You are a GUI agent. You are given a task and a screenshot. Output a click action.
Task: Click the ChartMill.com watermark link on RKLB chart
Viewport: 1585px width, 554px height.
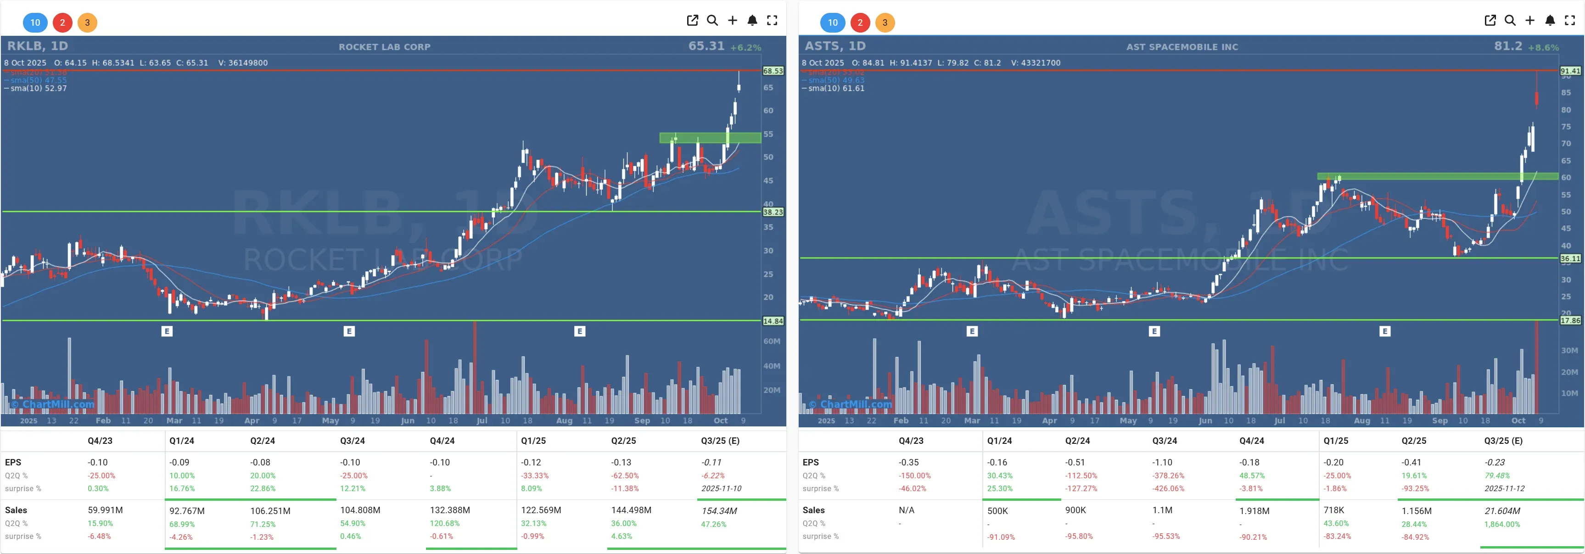[53, 404]
